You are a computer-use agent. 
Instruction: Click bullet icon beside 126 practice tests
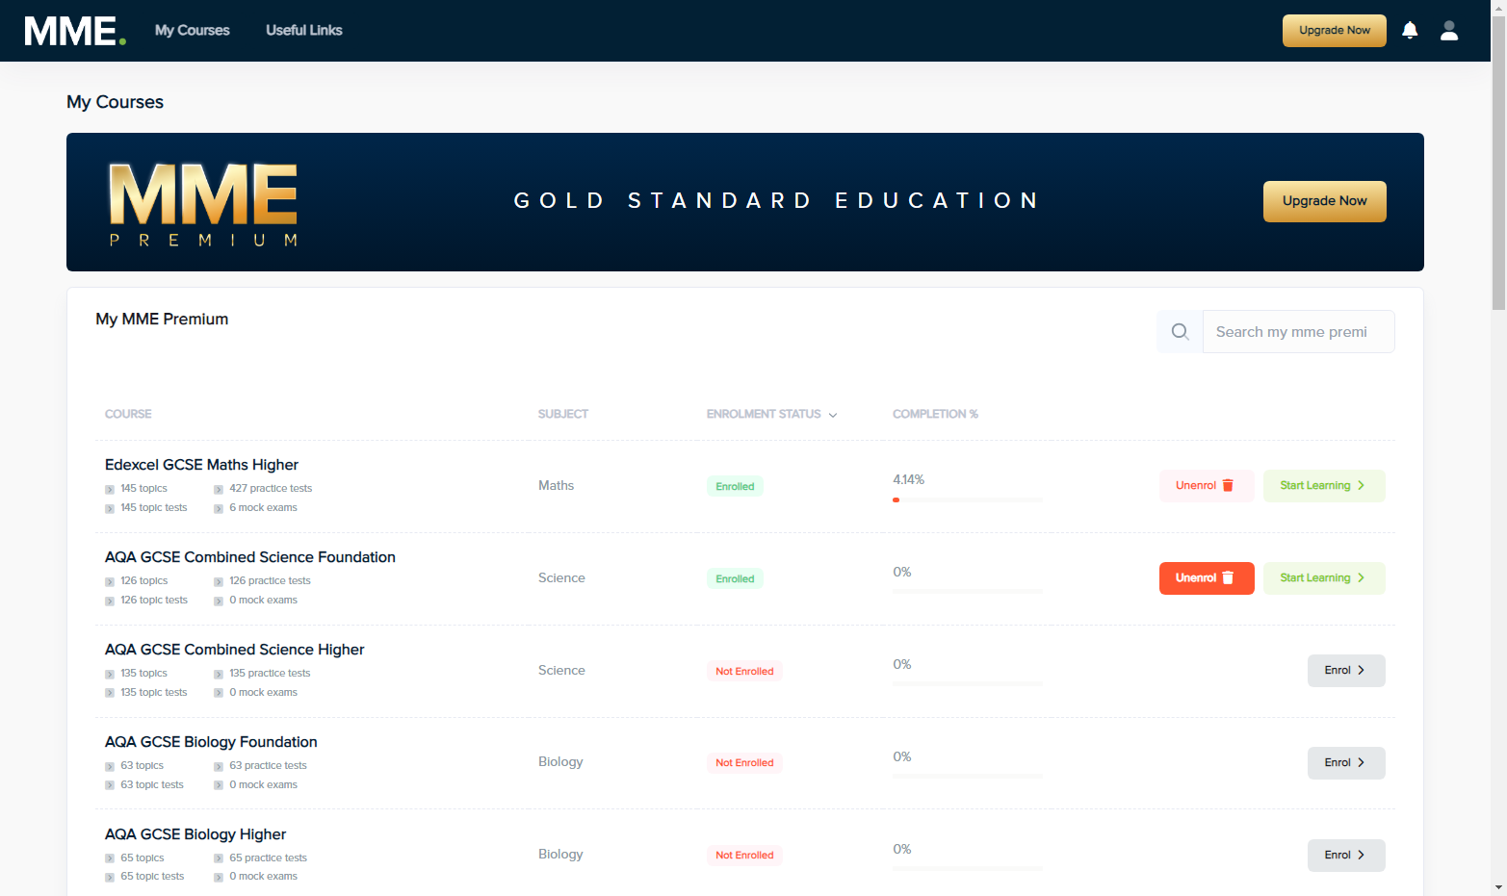219,582
